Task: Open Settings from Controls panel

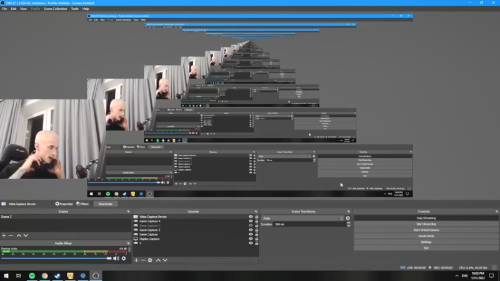Action: 426,242
